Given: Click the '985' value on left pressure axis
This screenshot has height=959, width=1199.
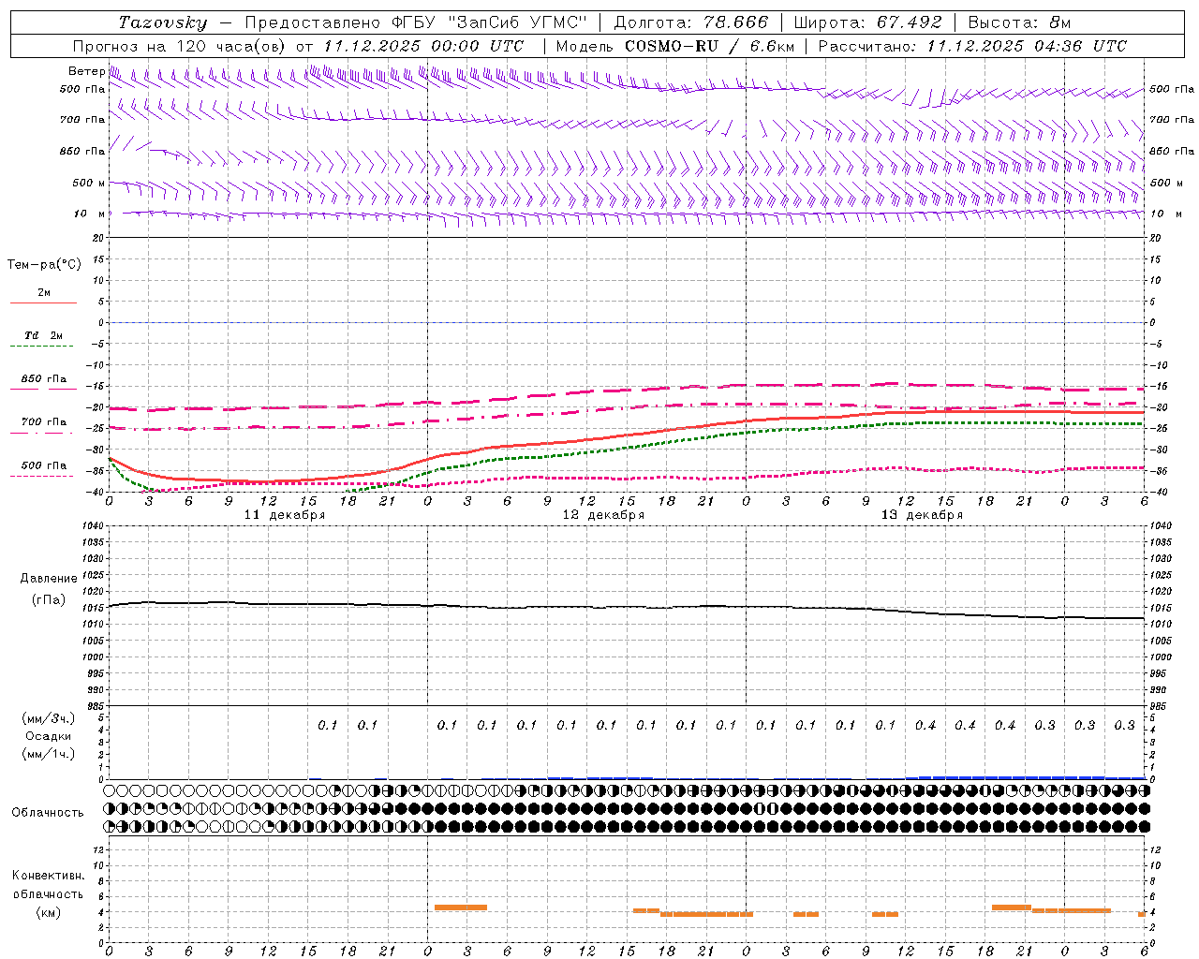Looking at the screenshot, I should pyautogui.click(x=96, y=706).
